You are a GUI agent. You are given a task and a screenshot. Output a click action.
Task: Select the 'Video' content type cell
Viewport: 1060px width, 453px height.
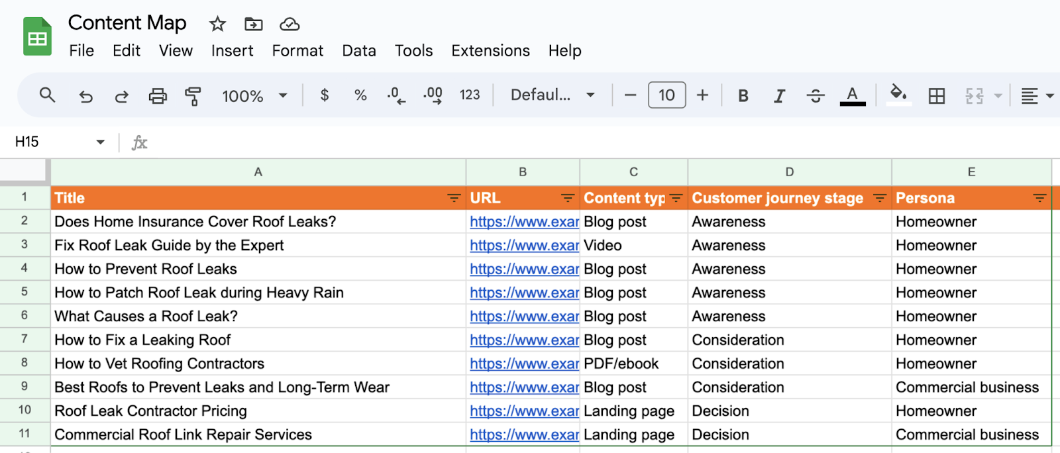(x=633, y=245)
